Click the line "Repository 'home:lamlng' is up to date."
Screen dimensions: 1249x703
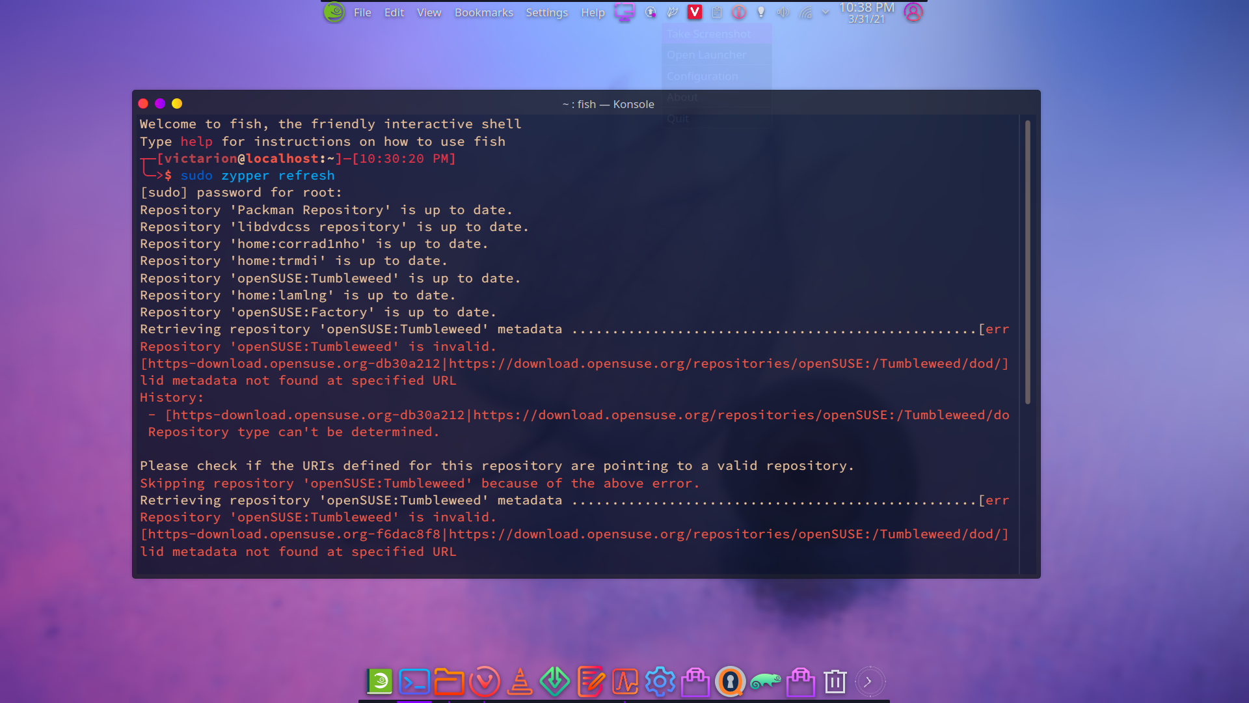pos(297,296)
